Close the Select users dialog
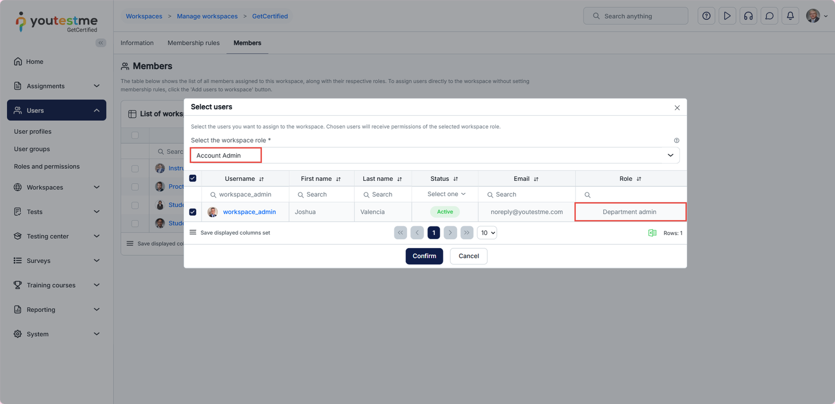 click(677, 108)
